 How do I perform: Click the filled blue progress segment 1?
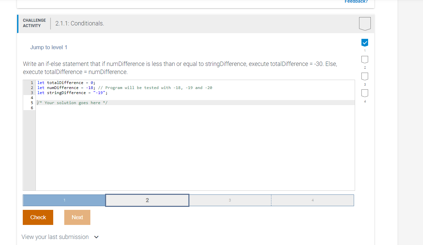tap(64, 200)
